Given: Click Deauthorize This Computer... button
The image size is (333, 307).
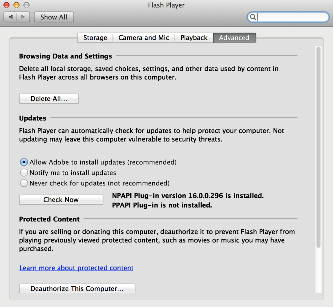Looking at the screenshot, I should [x=77, y=288].
